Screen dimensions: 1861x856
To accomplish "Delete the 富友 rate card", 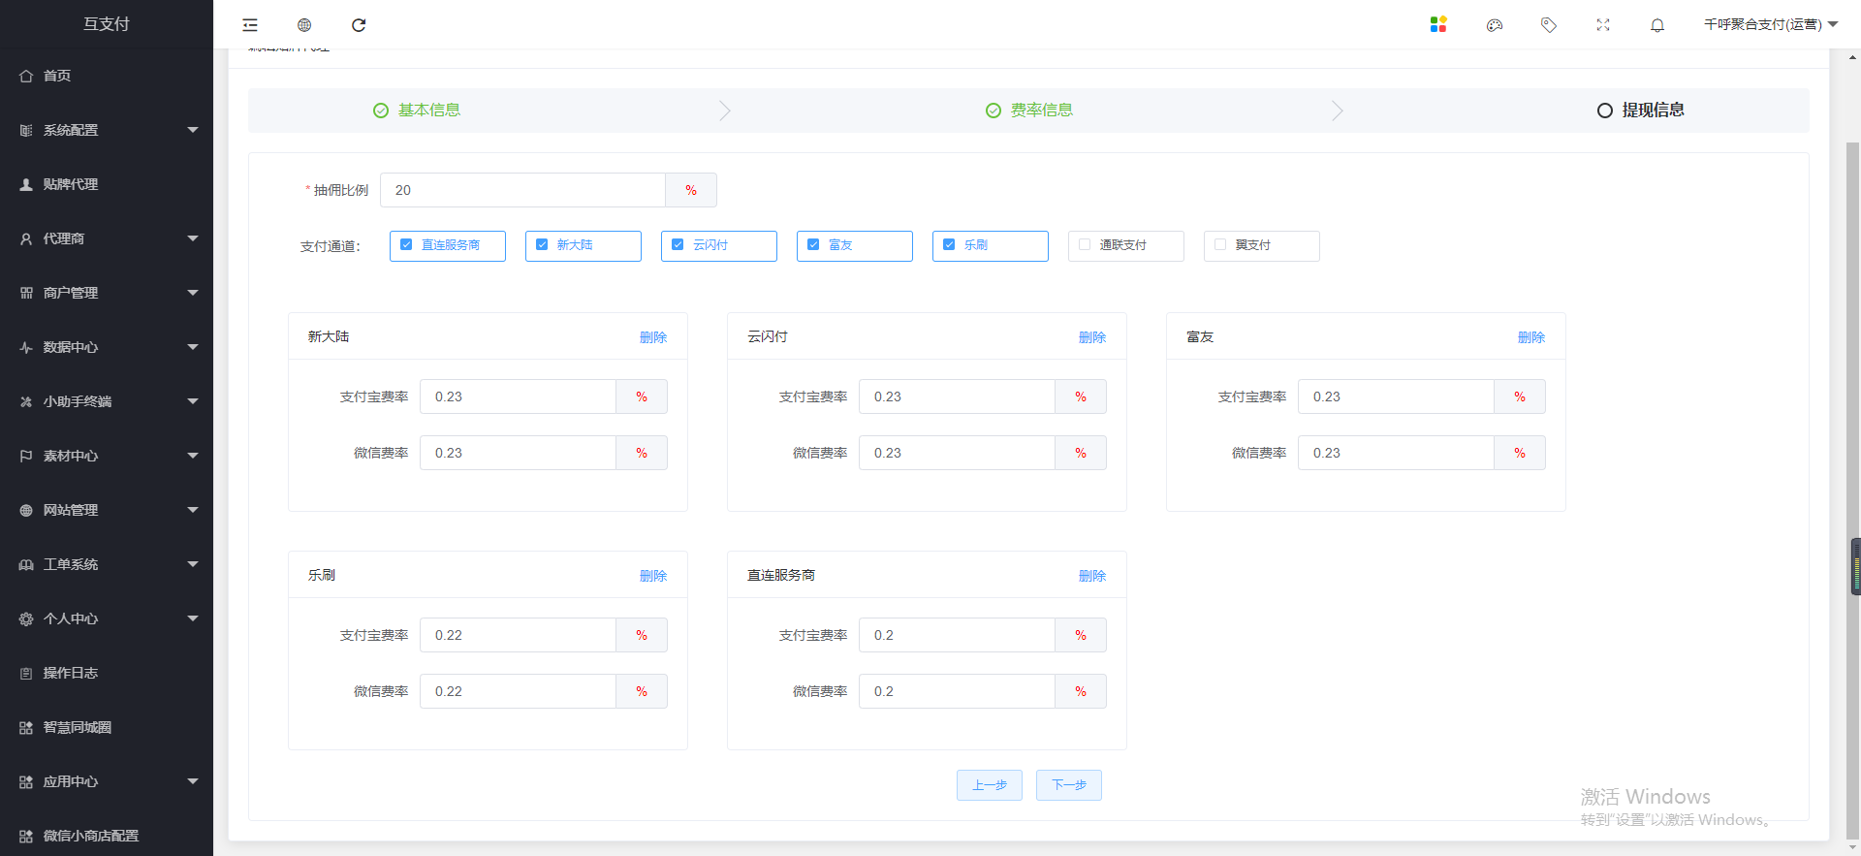I will pyautogui.click(x=1531, y=337).
